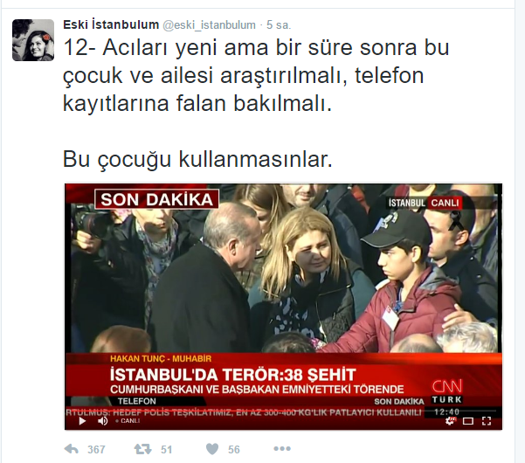
Task: Like the tweet with the heart icon
Action: click(x=212, y=449)
